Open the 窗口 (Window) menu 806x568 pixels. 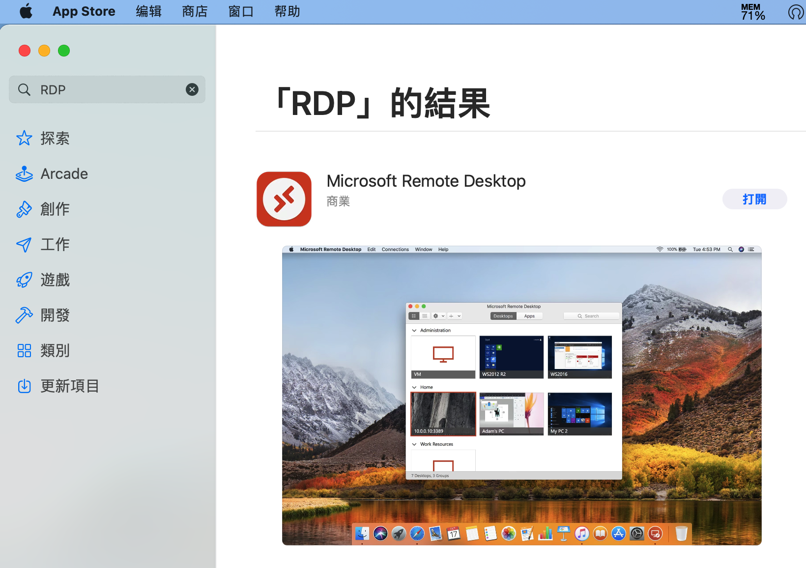pyautogui.click(x=241, y=11)
